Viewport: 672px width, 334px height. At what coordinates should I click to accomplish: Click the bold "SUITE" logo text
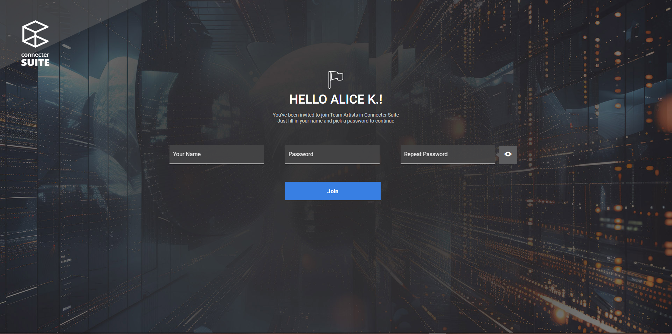tap(35, 63)
